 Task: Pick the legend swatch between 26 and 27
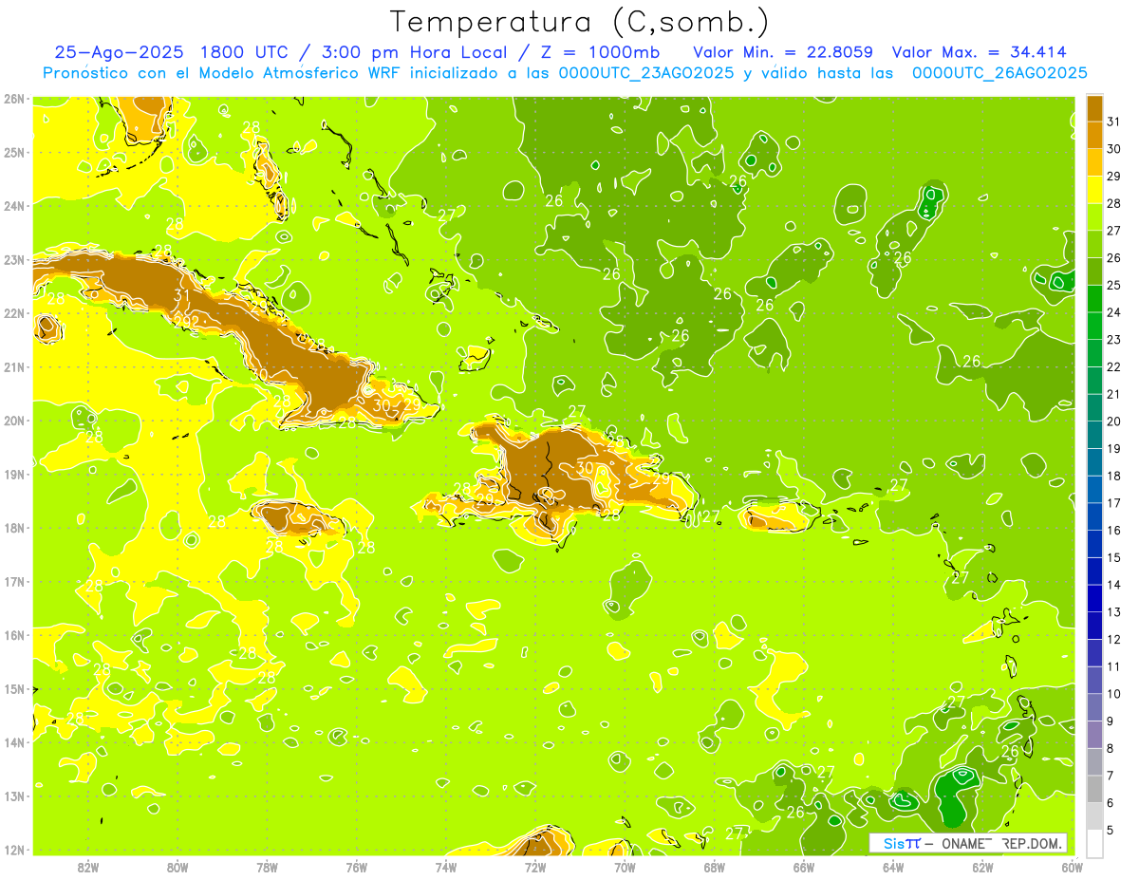coord(1094,243)
